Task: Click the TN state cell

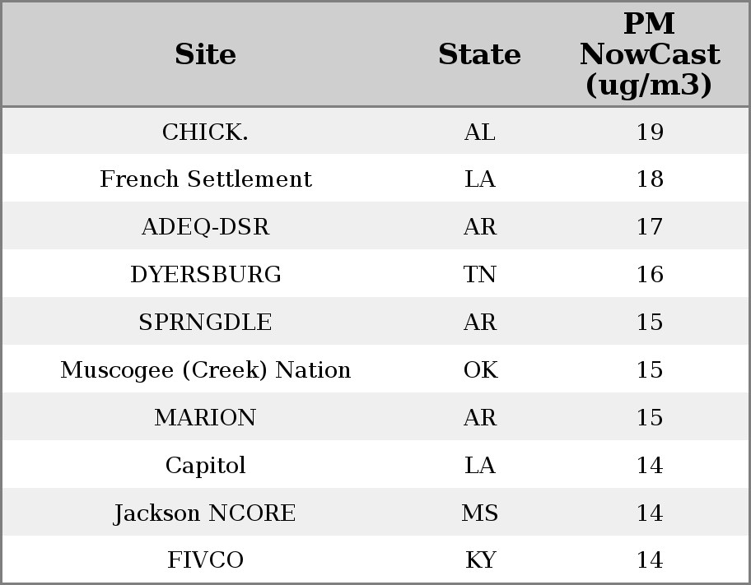Action: (x=479, y=275)
